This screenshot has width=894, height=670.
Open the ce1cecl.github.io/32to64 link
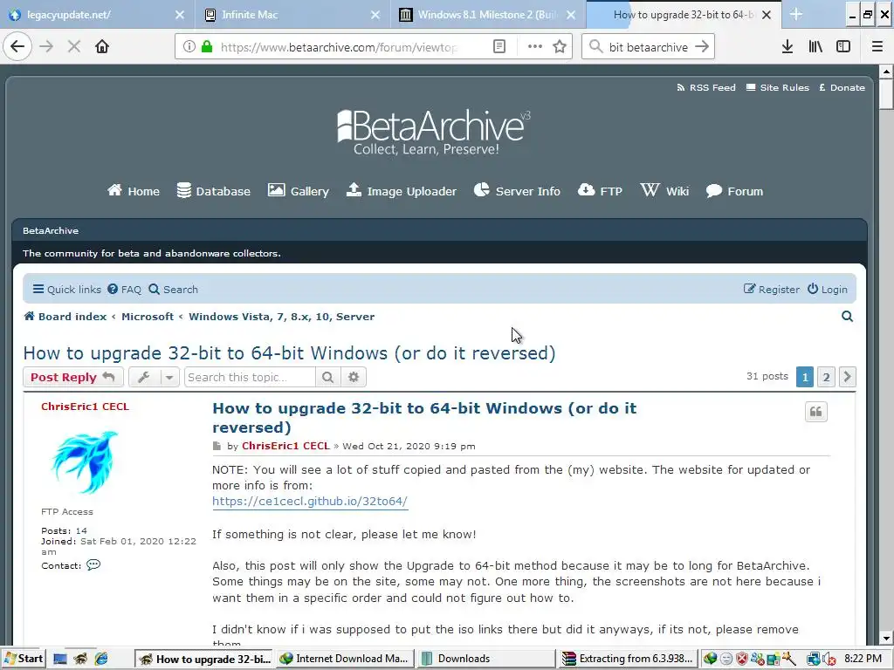[310, 502]
